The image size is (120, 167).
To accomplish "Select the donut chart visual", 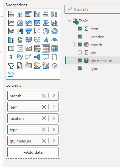I will coord(55,31).
